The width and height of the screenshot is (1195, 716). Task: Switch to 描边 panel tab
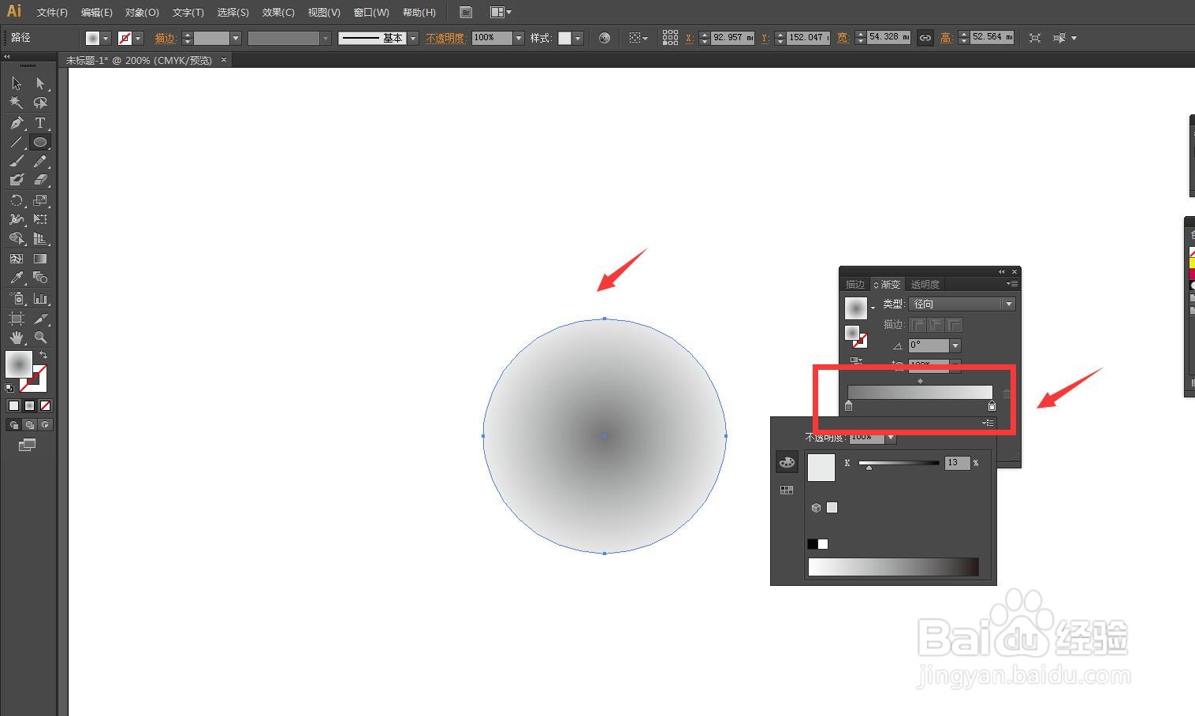point(854,285)
